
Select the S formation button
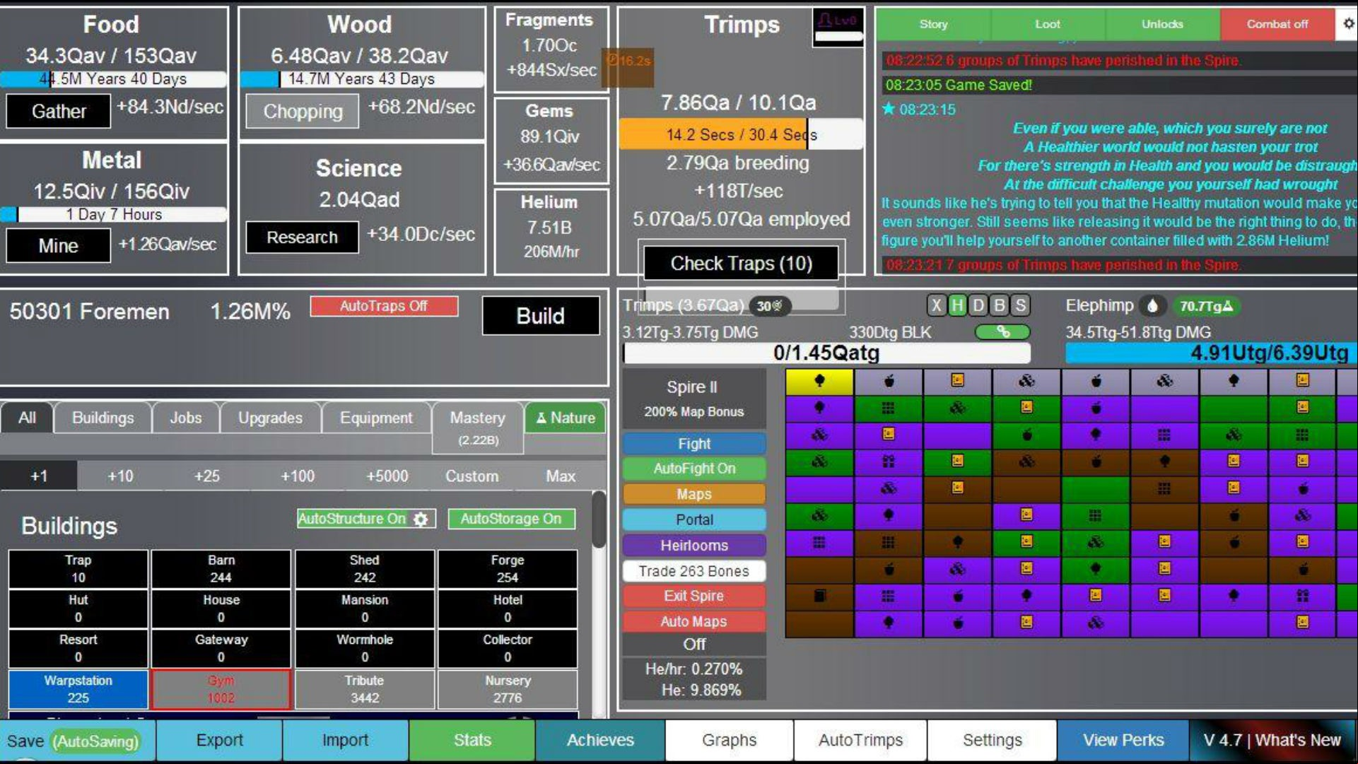pos(1020,305)
